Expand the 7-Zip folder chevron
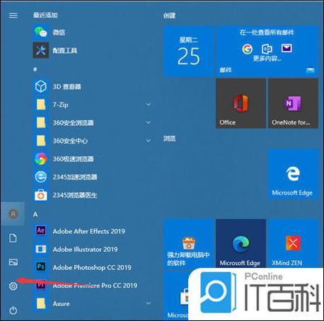 (x=149, y=104)
